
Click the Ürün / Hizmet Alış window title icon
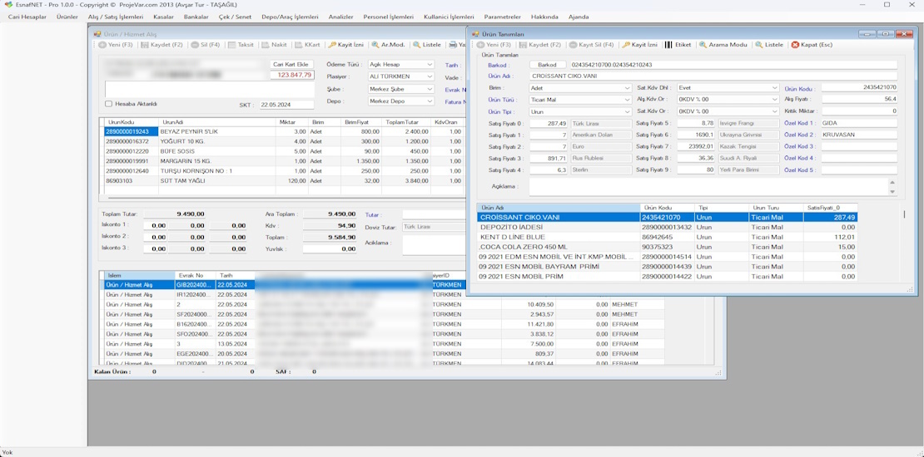[x=97, y=35]
